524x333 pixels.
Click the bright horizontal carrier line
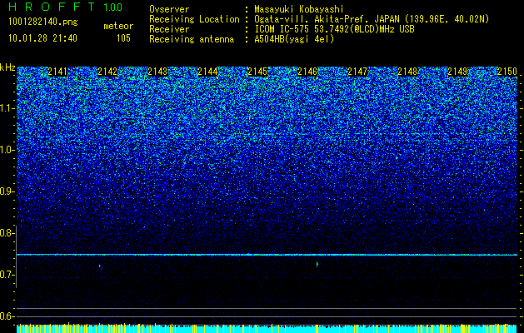click(267, 255)
